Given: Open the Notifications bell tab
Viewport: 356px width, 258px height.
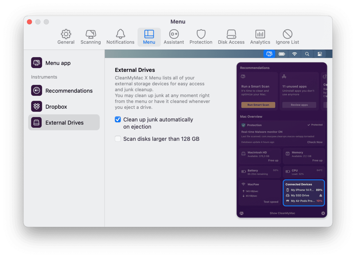Looking at the screenshot, I should pyautogui.click(x=120, y=37).
